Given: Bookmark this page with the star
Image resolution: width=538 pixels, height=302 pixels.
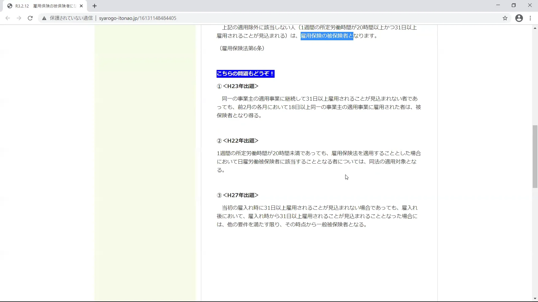Looking at the screenshot, I should point(505,18).
